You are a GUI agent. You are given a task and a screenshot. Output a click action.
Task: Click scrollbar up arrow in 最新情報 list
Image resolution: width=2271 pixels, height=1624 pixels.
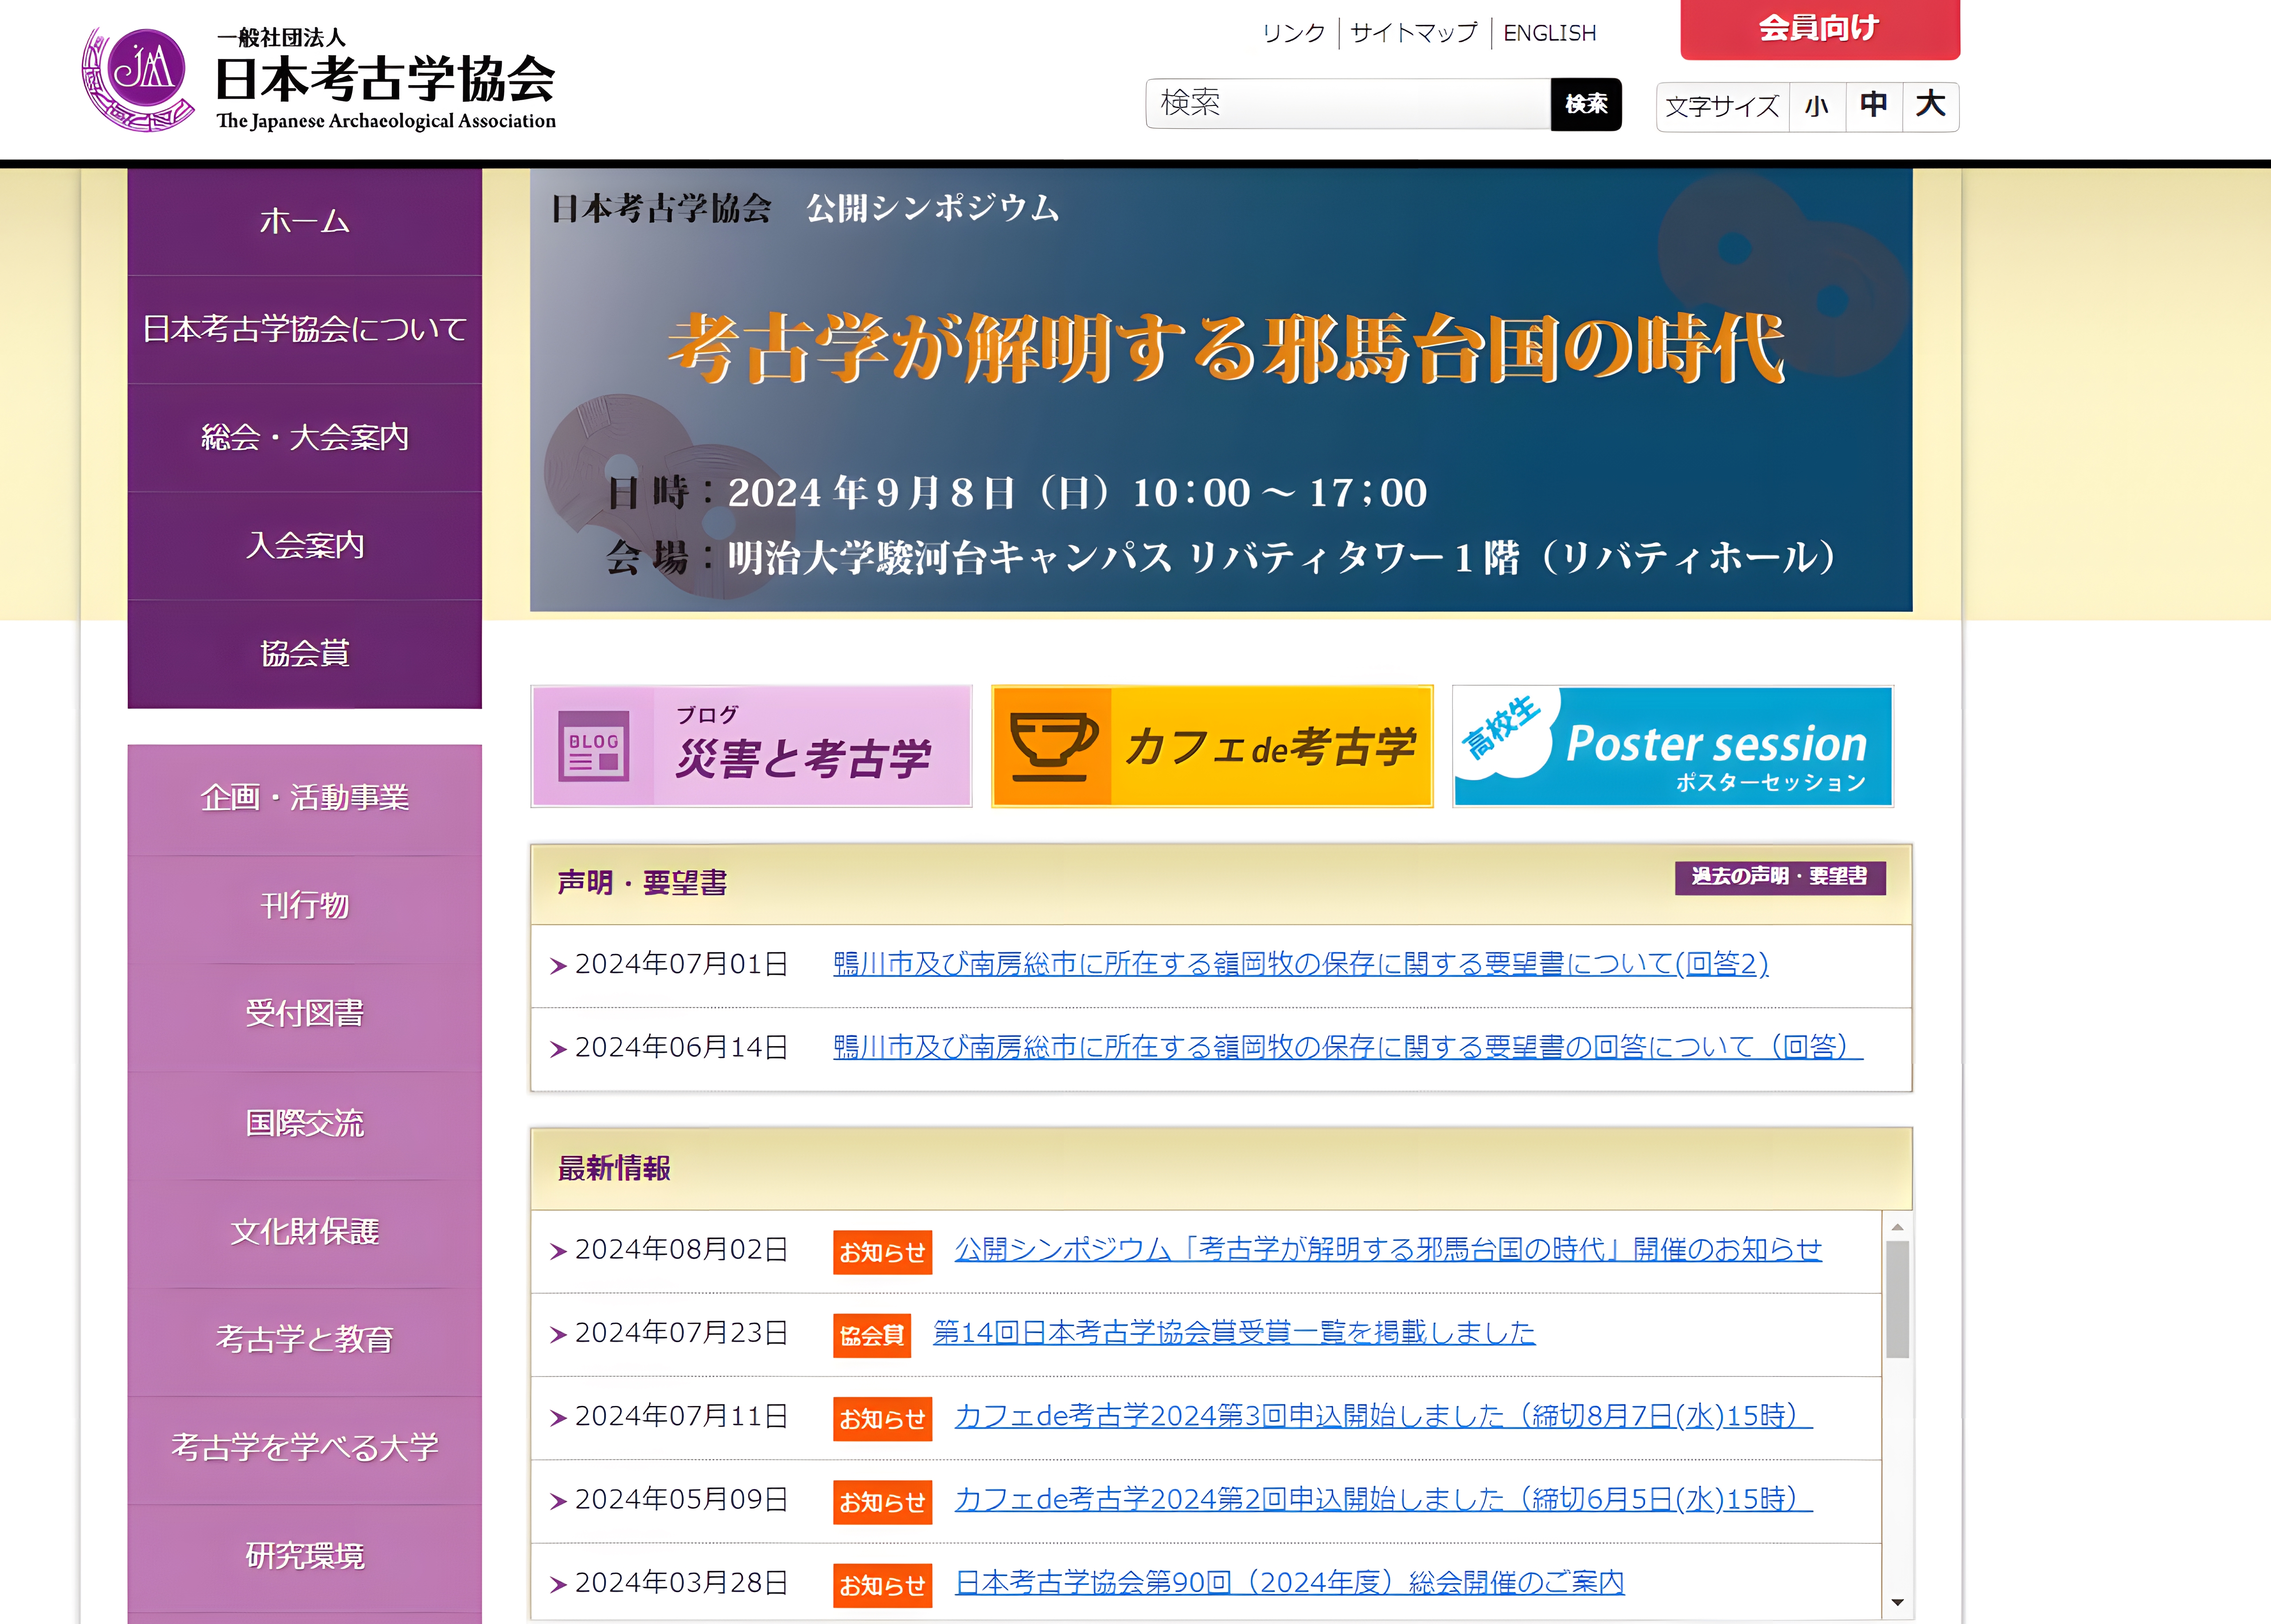[1897, 1227]
